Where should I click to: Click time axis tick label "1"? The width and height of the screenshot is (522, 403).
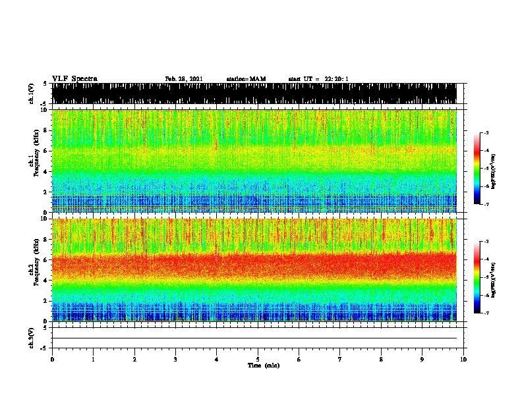click(93, 359)
